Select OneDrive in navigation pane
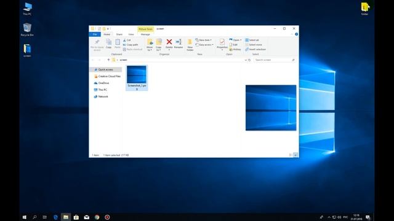Viewport: 394px width, 221px height. pos(102,83)
